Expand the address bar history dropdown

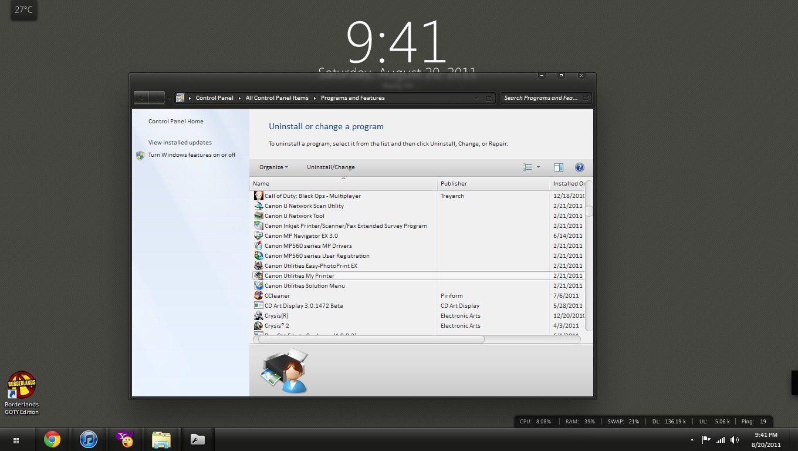tap(476, 98)
